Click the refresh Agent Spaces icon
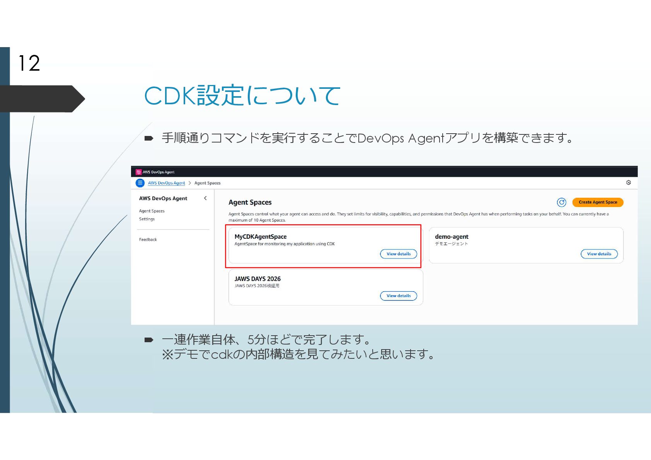This screenshot has height=460, width=651. point(561,202)
